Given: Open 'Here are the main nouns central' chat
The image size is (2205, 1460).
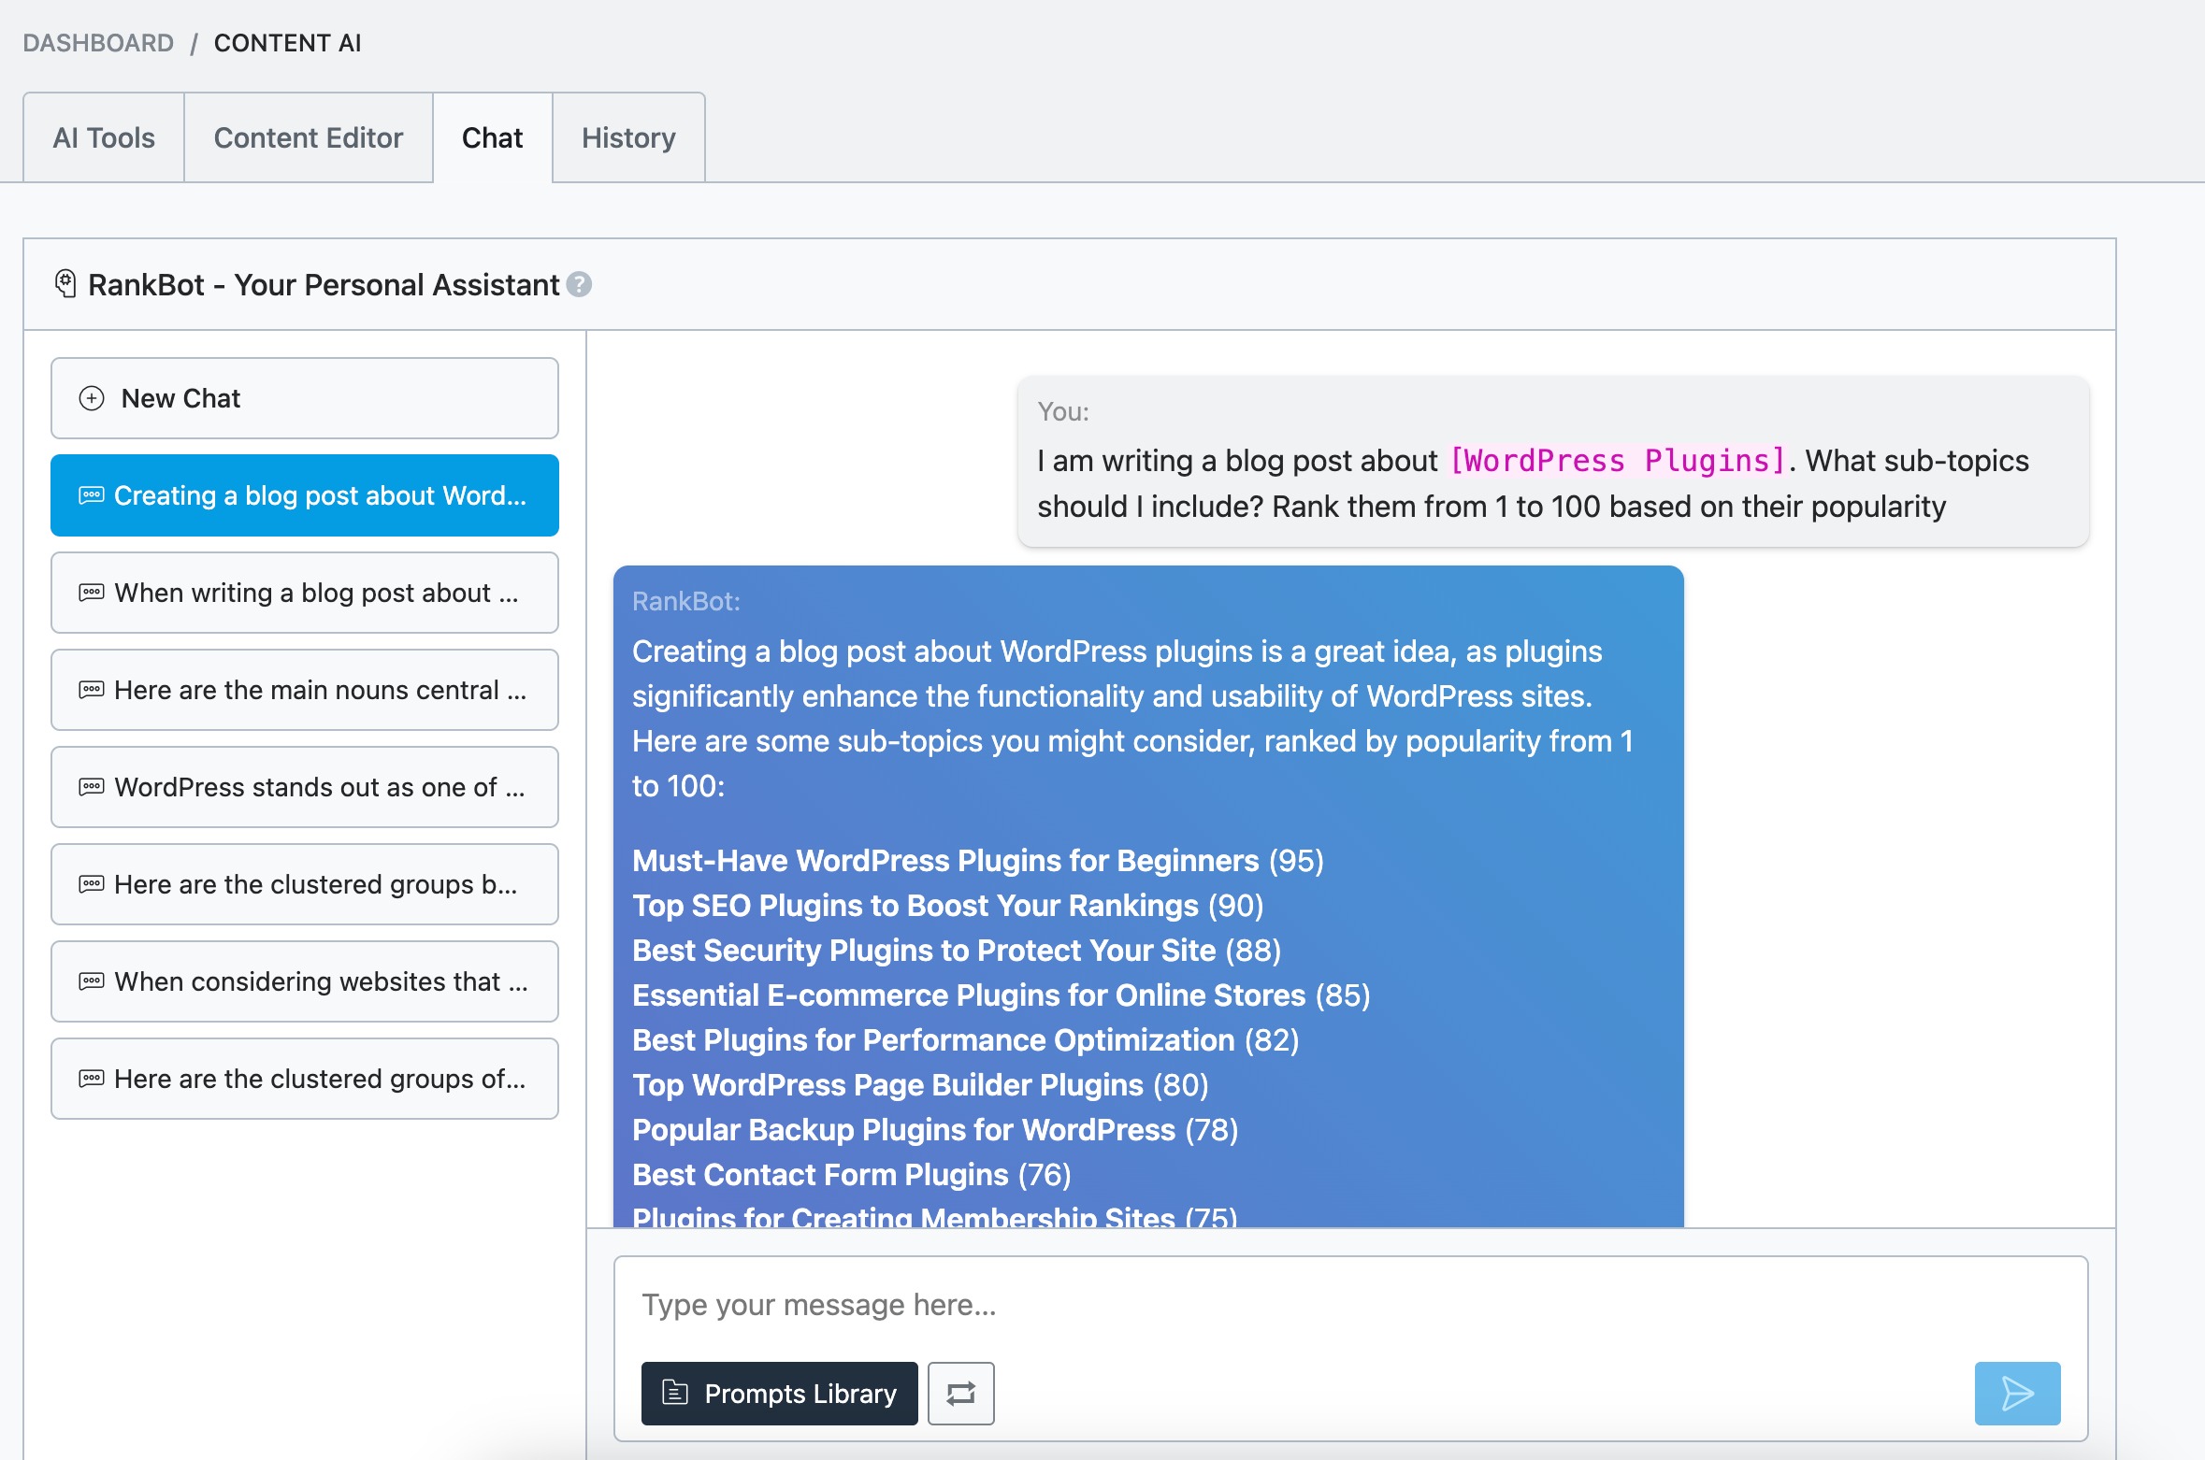Looking at the screenshot, I should (305, 690).
